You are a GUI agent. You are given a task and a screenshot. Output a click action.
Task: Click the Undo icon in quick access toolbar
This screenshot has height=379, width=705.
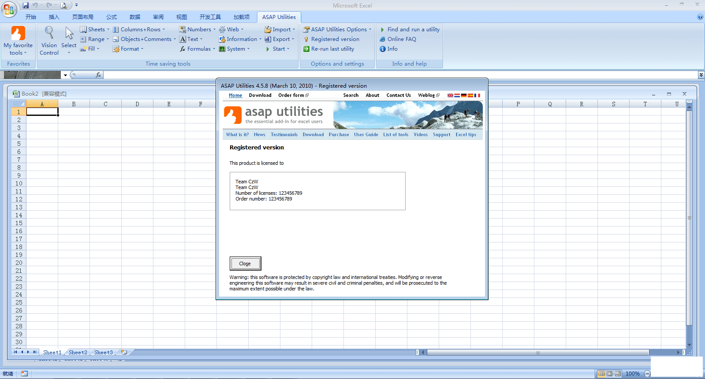coord(35,5)
